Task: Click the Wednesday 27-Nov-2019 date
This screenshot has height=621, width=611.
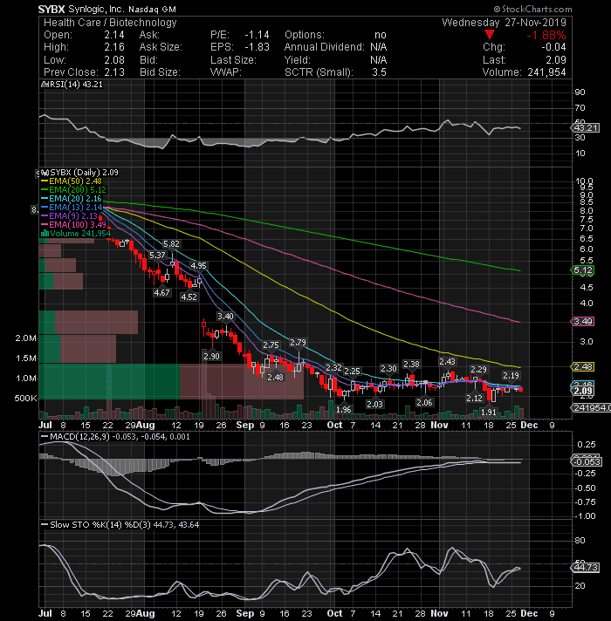Action: pyautogui.click(x=504, y=23)
